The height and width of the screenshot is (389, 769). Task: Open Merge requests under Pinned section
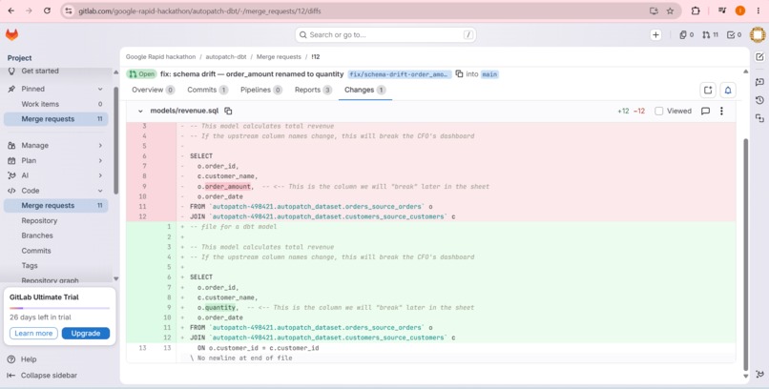coord(55,119)
